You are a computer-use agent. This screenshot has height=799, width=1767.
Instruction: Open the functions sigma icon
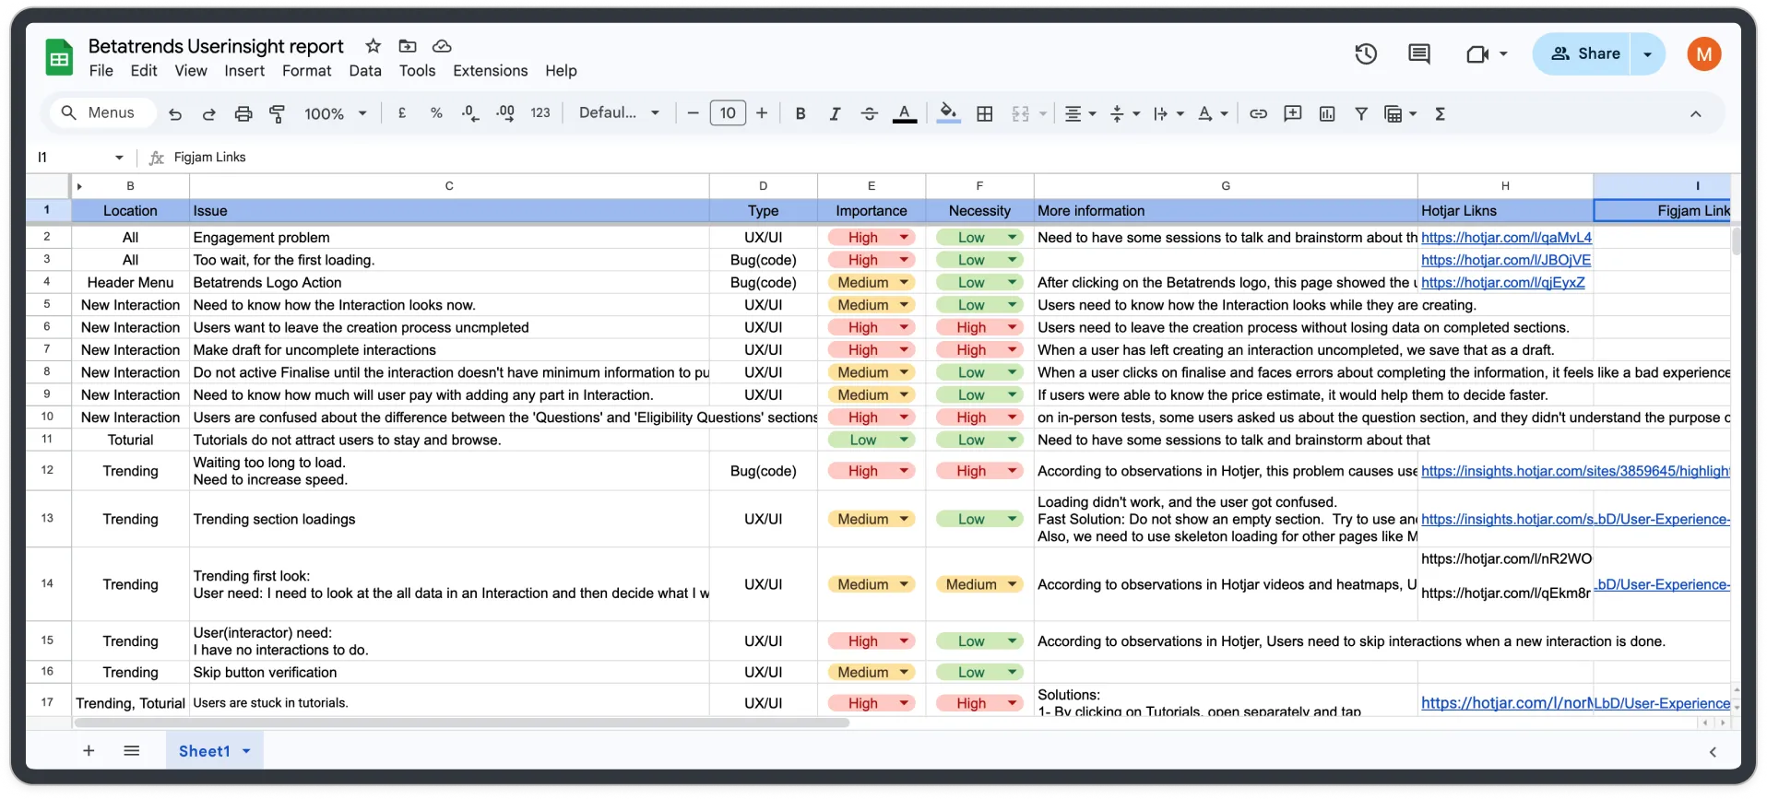click(x=1440, y=113)
